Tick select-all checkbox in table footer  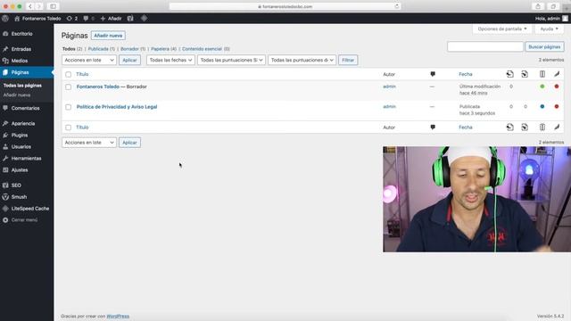tap(68, 128)
